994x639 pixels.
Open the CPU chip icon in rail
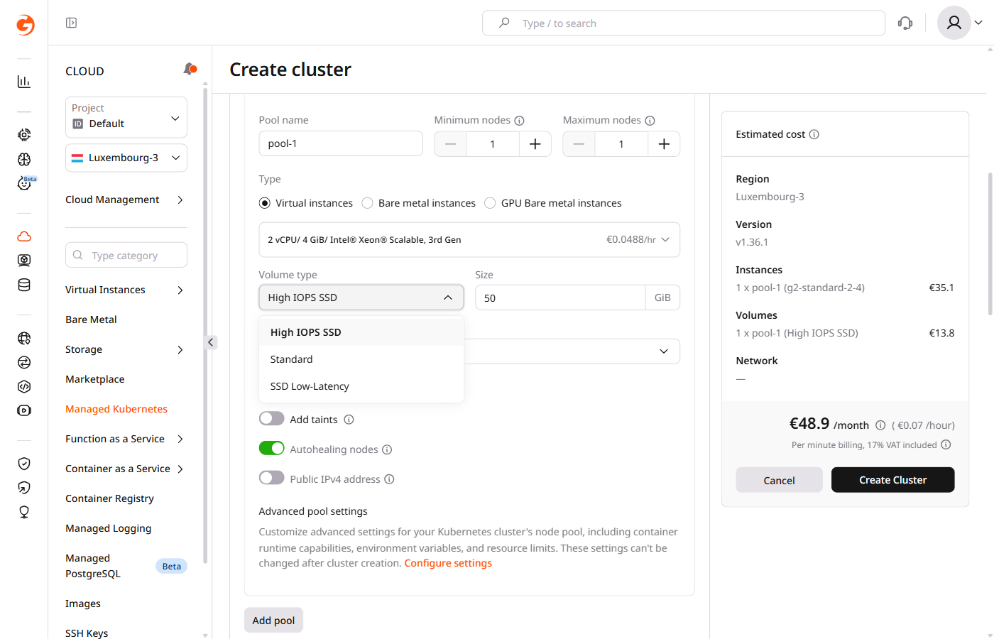(x=24, y=135)
